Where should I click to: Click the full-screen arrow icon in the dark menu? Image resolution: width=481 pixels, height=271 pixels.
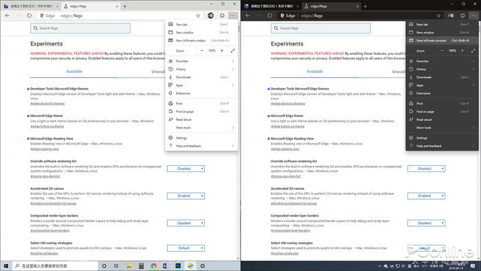click(x=473, y=51)
